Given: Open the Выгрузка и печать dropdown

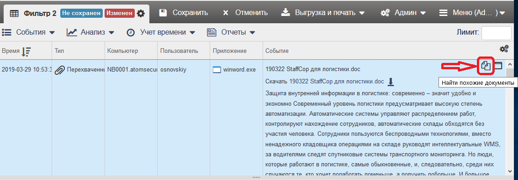Looking at the screenshot, I should (x=323, y=13).
